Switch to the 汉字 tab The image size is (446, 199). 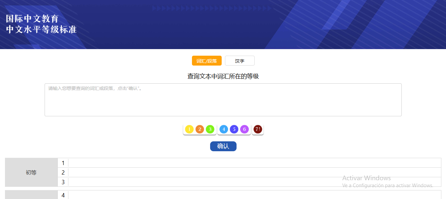(240, 61)
